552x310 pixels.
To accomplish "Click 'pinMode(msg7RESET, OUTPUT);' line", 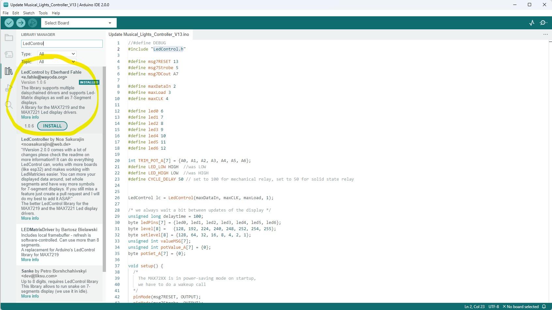I will (167, 297).
